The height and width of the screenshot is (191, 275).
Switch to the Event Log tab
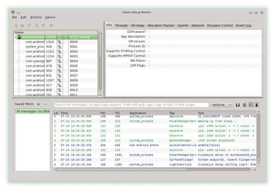(x=243, y=26)
